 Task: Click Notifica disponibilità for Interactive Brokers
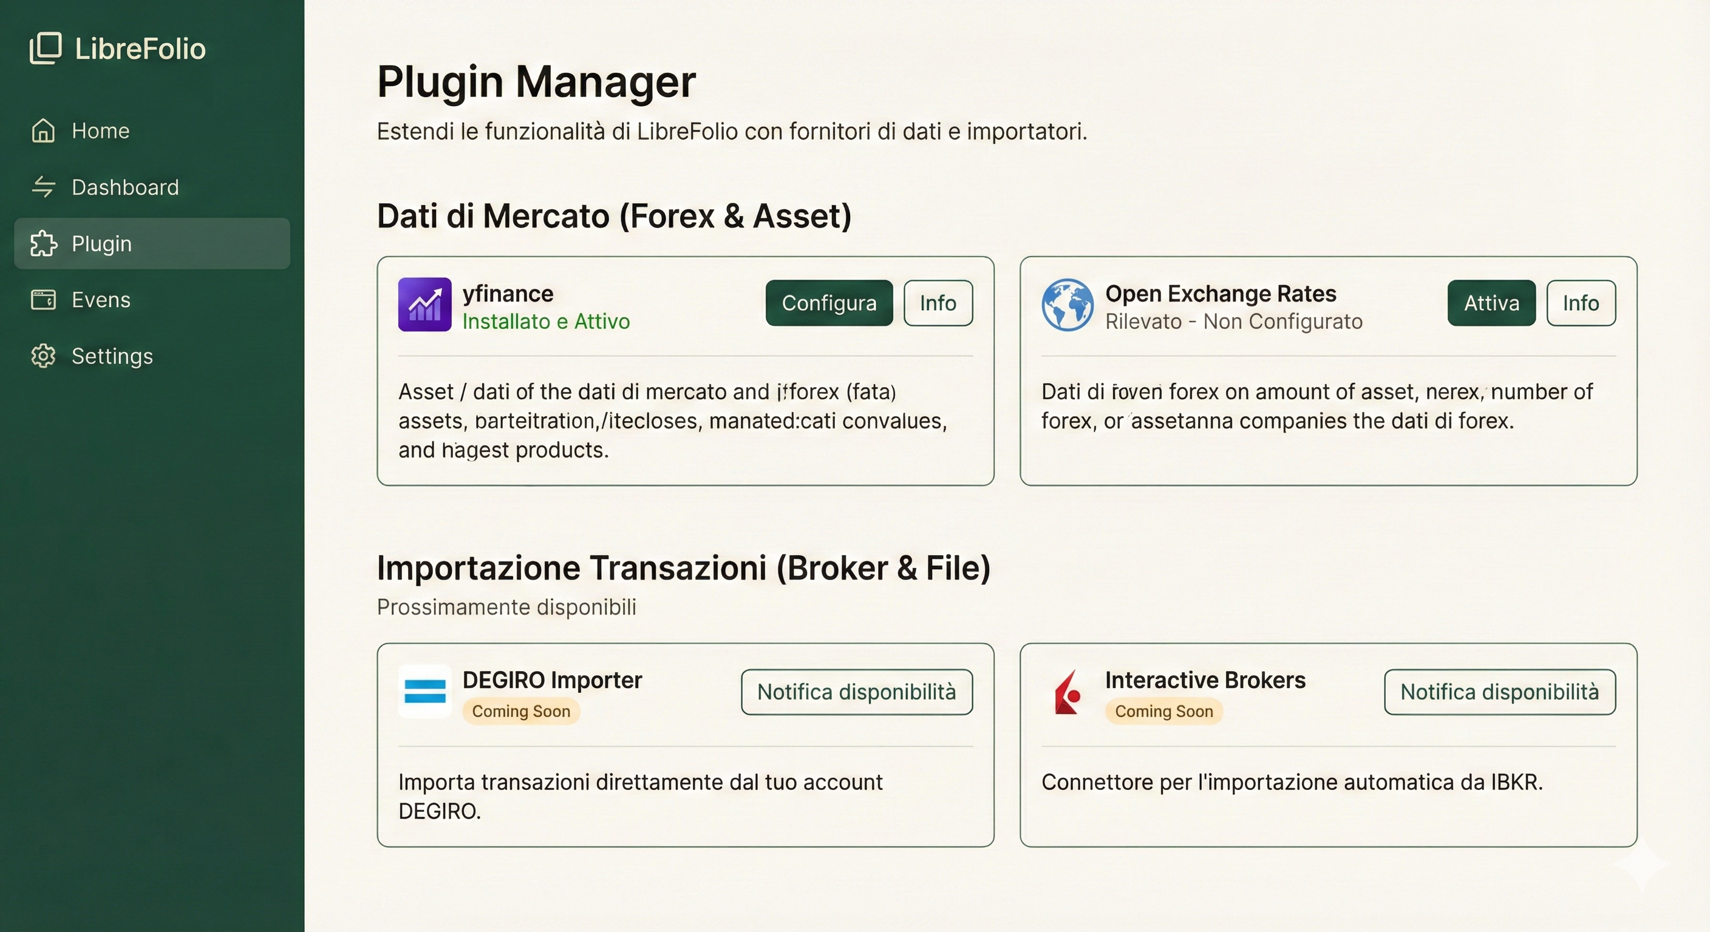click(x=1499, y=692)
